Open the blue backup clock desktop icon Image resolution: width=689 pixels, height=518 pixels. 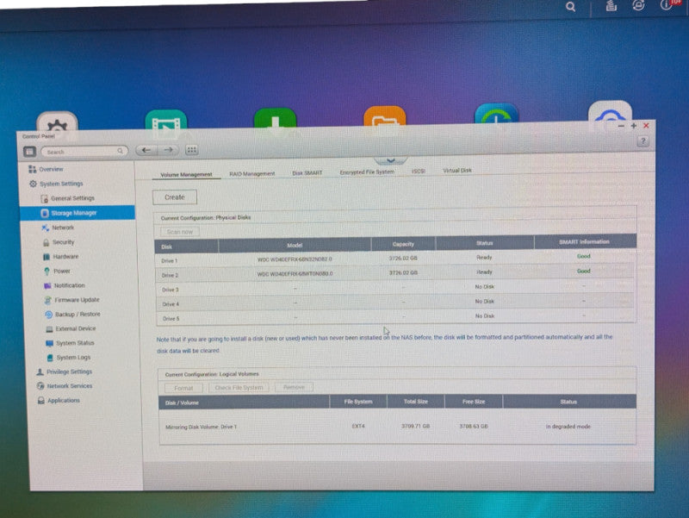pos(497,113)
